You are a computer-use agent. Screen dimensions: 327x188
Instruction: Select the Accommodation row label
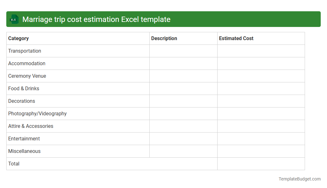pyautogui.click(x=27, y=63)
